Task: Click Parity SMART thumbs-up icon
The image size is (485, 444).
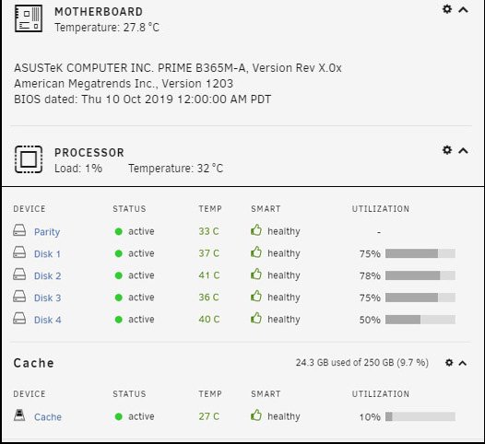Action: pyautogui.click(x=256, y=230)
